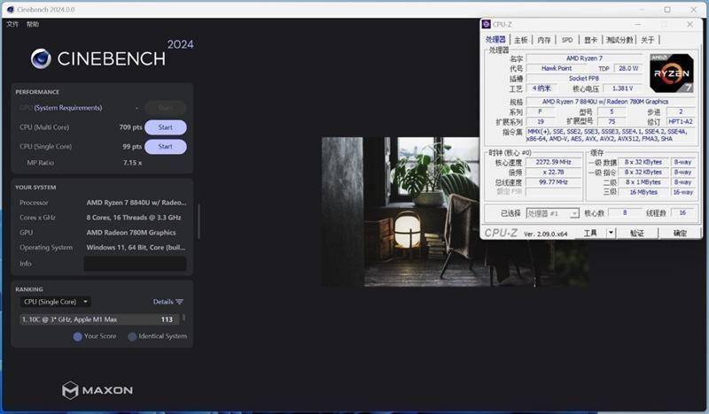Click the (System Requirements) link
Image resolution: width=709 pixels, height=414 pixels.
pos(68,107)
